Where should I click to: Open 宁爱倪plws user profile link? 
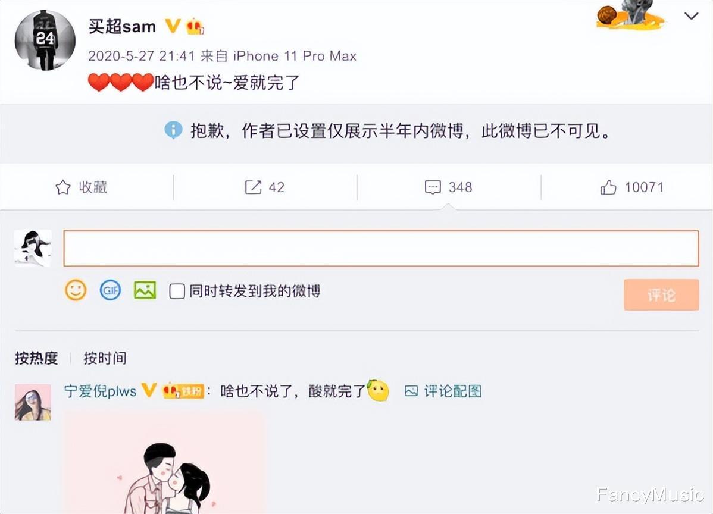(x=101, y=391)
